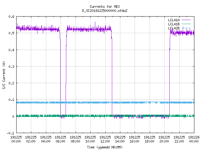Click the LCL41B legend label
The height and width of the screenshot is (150, 200).
point(174,24)
